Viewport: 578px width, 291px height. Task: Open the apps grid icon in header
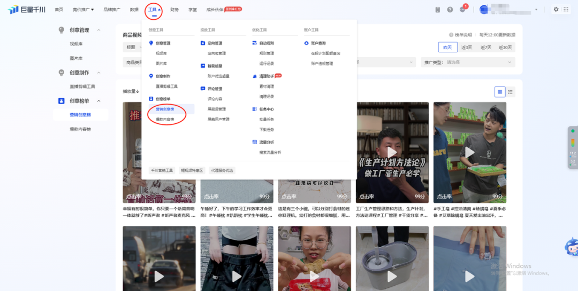[x=566, y=10]
